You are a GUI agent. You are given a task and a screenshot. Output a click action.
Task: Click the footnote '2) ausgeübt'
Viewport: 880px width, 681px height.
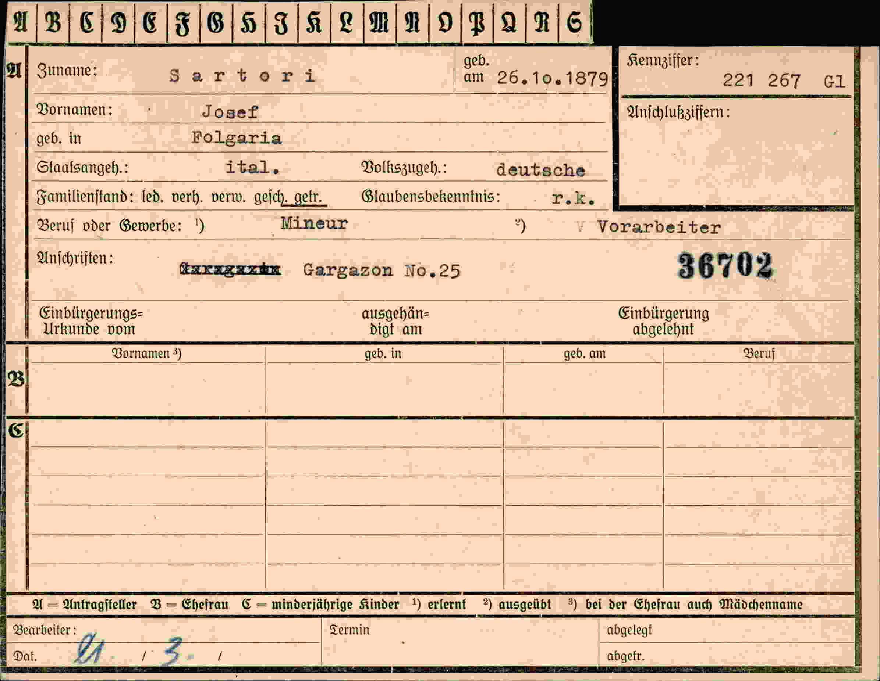(517, 604)
